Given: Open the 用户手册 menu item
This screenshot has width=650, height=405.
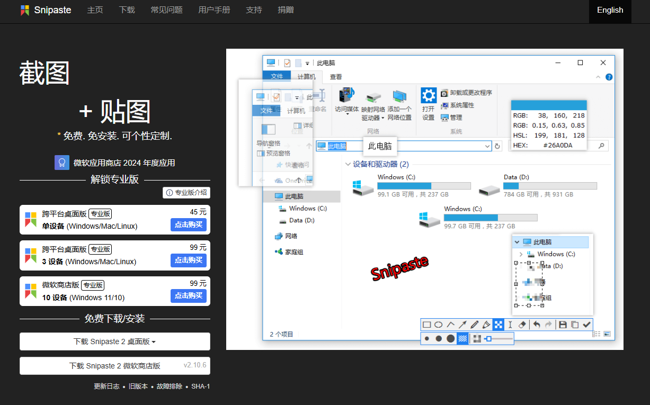Looking at the screenshot, I should pos(214,10).
